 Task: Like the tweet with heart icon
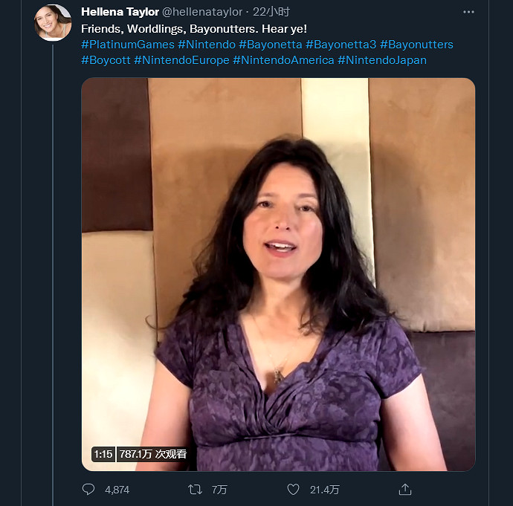[294, 490]
